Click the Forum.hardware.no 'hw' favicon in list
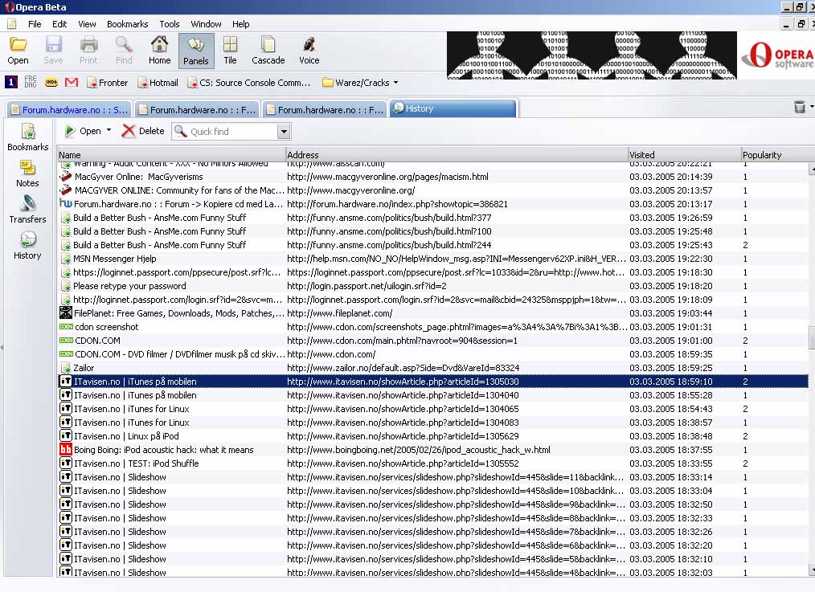 [65, 203]
